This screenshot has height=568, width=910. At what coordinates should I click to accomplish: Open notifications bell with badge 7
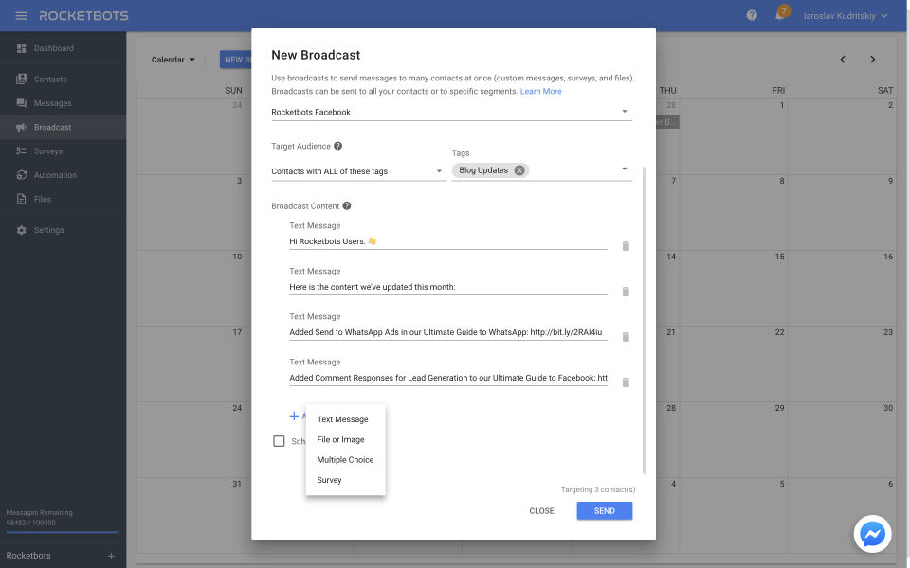tap(780, 15)
